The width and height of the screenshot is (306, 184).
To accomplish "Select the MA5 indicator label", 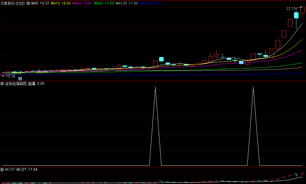I will coord(40,3).
